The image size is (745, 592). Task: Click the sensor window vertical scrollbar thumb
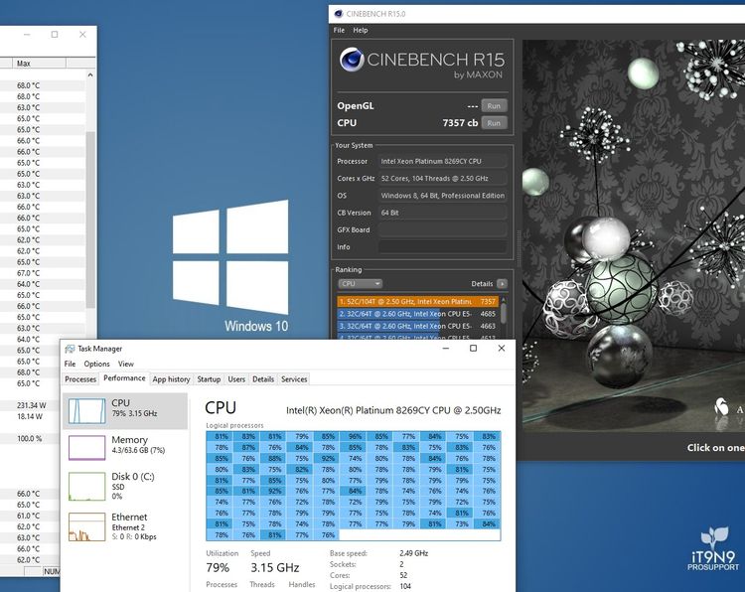(x=90, y=220)
